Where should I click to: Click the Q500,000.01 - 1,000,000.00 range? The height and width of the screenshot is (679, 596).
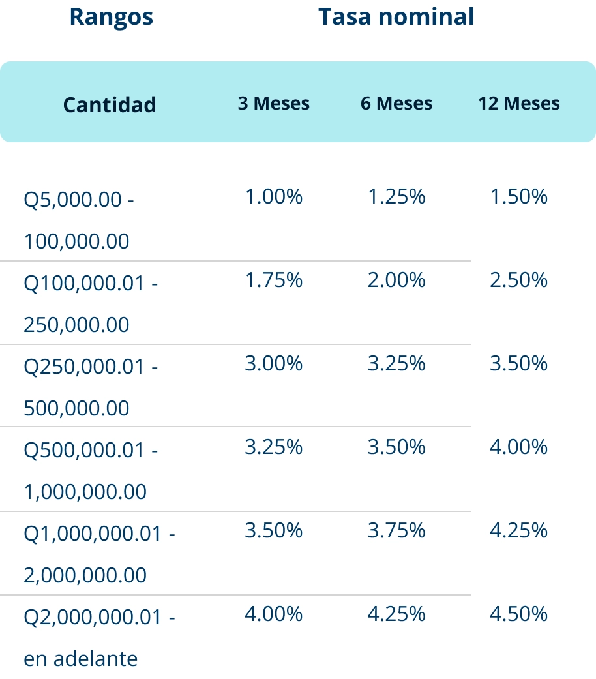[91, 471]
